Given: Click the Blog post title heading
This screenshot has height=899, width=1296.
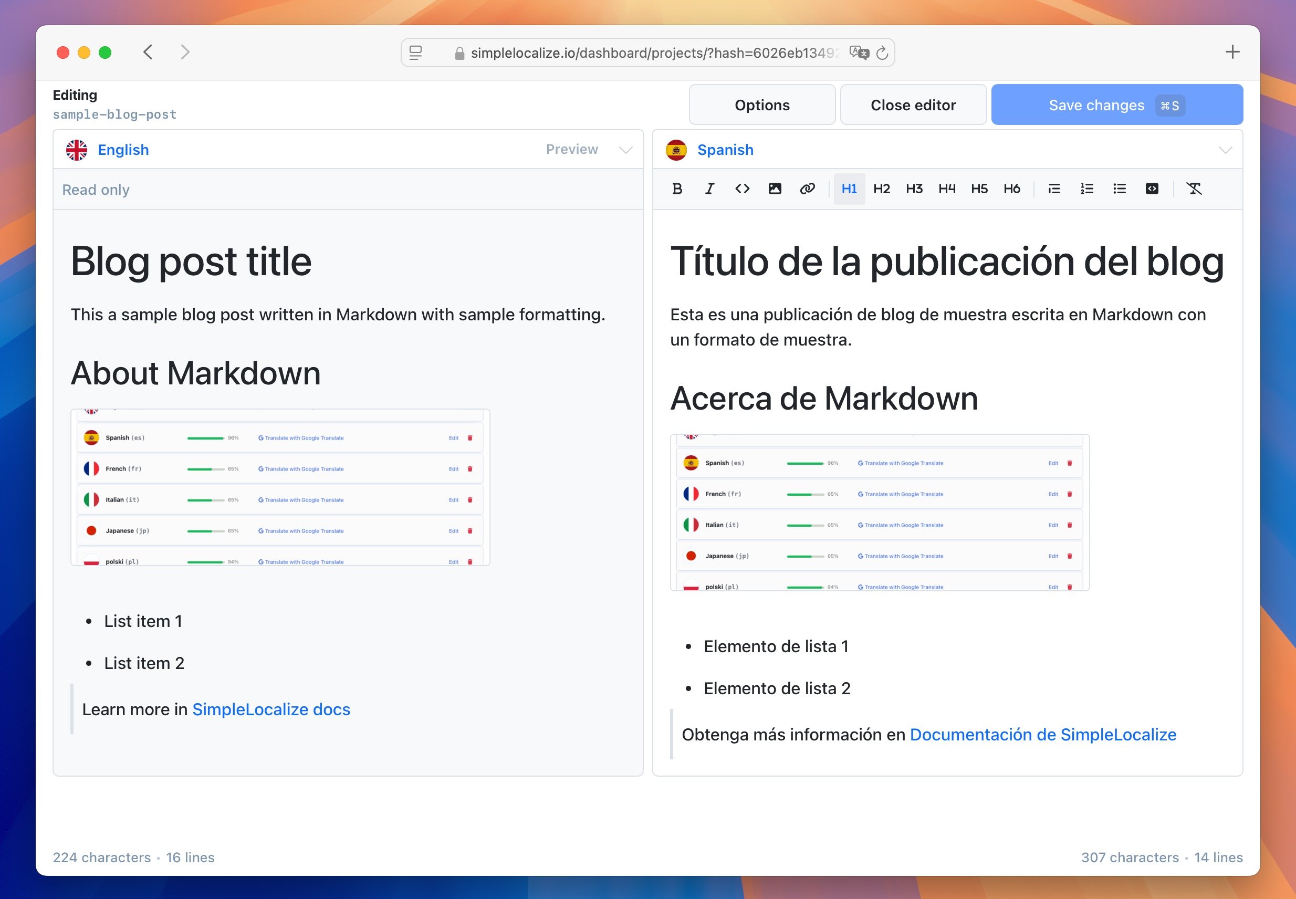Looking at the screenshot, I should pos(191,262).
